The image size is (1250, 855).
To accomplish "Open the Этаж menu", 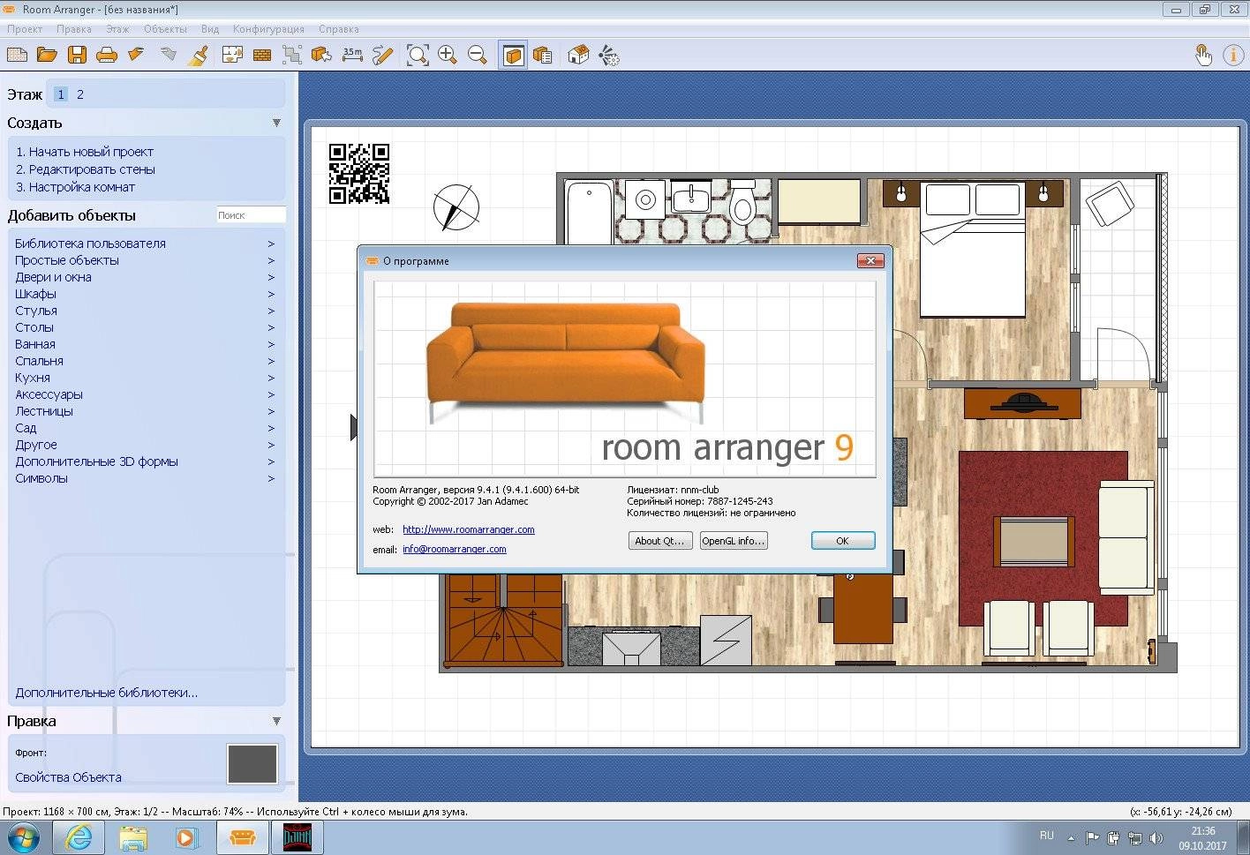I will 117,29.
